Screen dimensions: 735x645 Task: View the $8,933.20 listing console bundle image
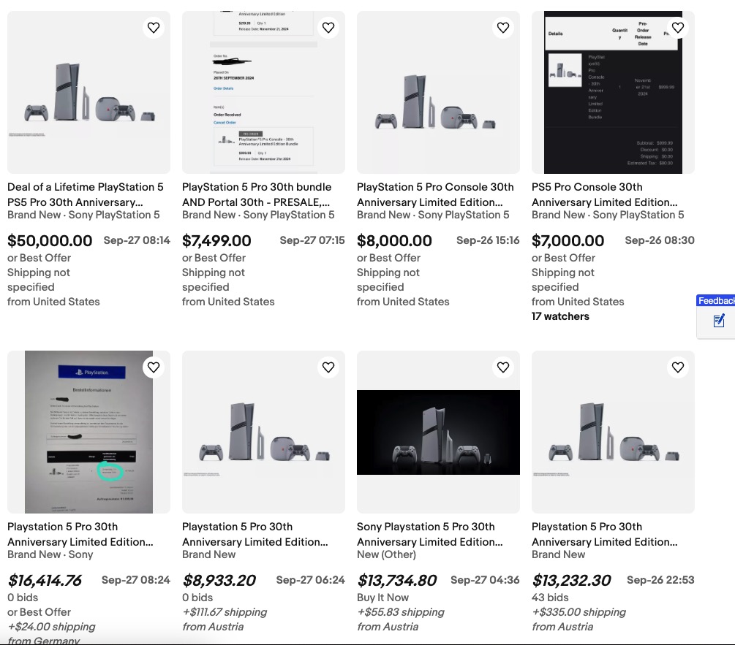[x=263, y=432]
